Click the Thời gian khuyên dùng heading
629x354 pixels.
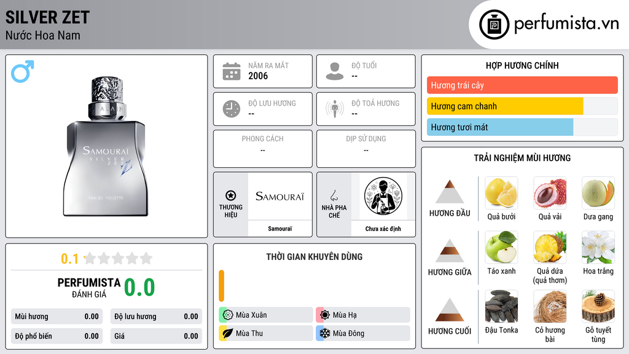coord(314,257)
